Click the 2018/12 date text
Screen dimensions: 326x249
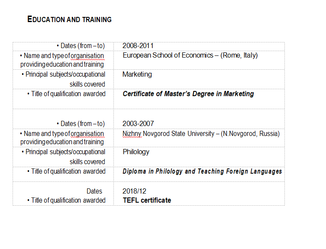point(135,191)
